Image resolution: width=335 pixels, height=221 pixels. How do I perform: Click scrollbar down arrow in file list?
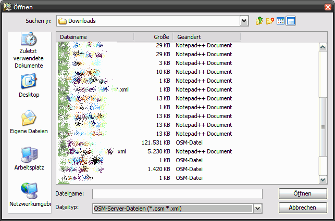pyautogui.click(x=323, y=179)
